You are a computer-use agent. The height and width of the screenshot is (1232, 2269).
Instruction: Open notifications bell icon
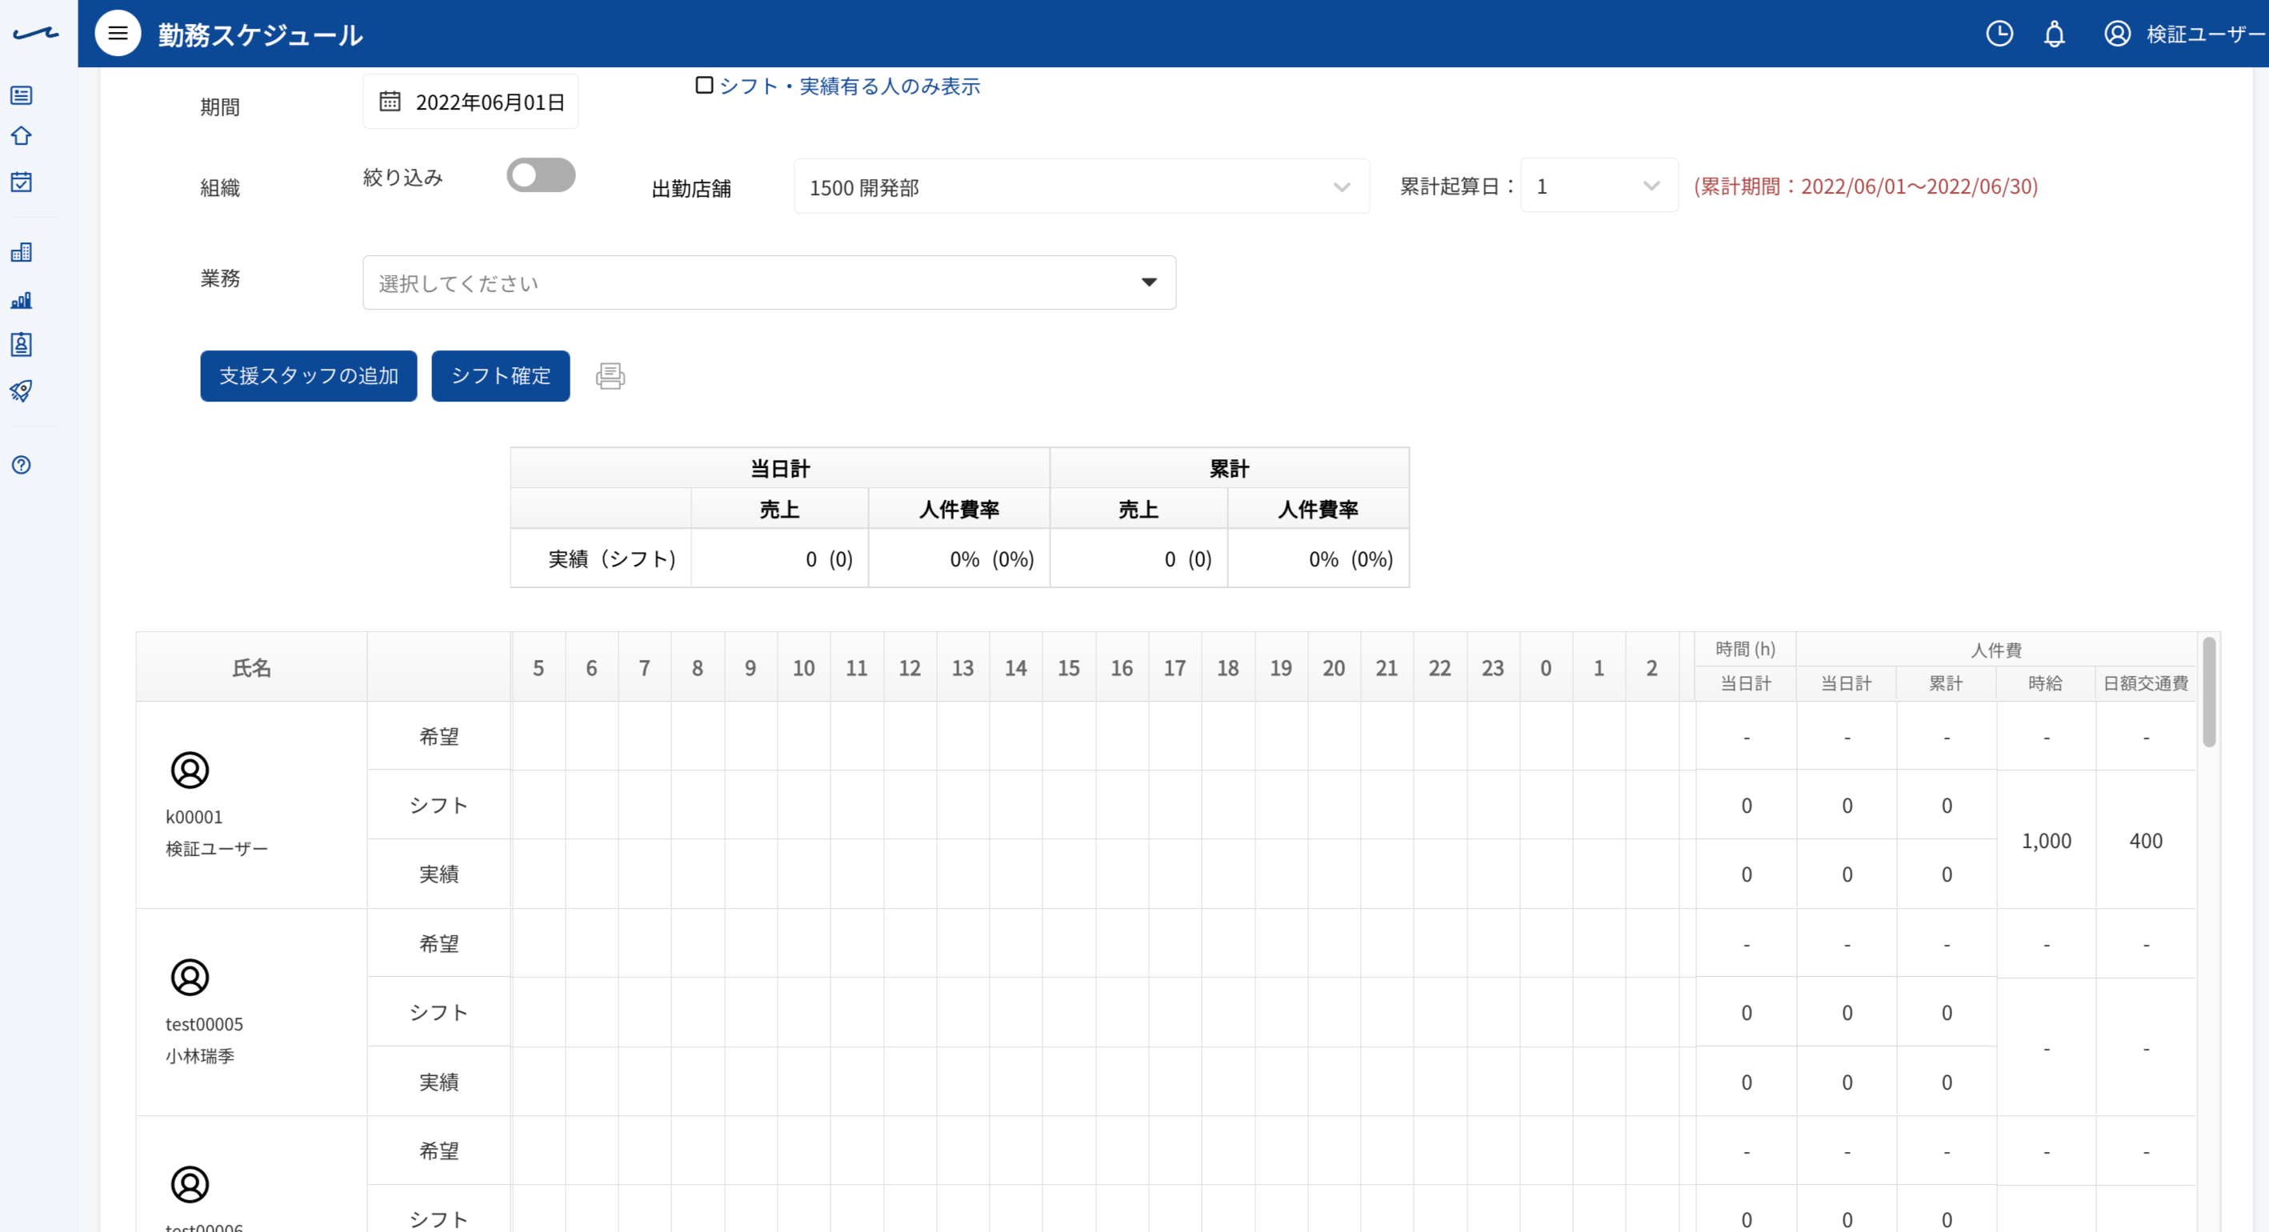click(2054, 34)
